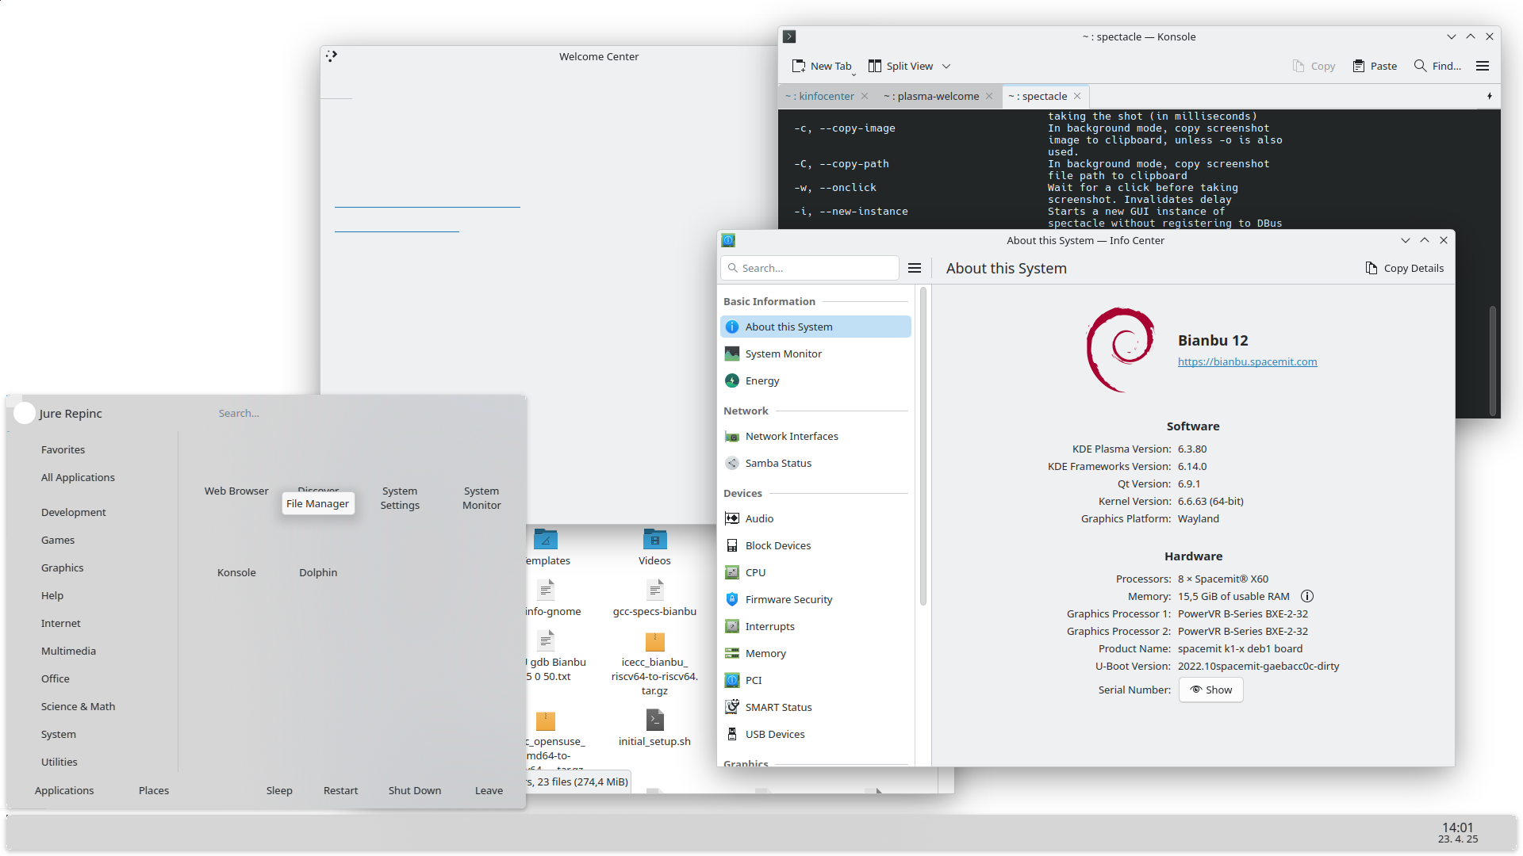This screenshot has height=856, width=1523.
Task: Select the Memory entry in Devices
Action: [x=815, y=653]
